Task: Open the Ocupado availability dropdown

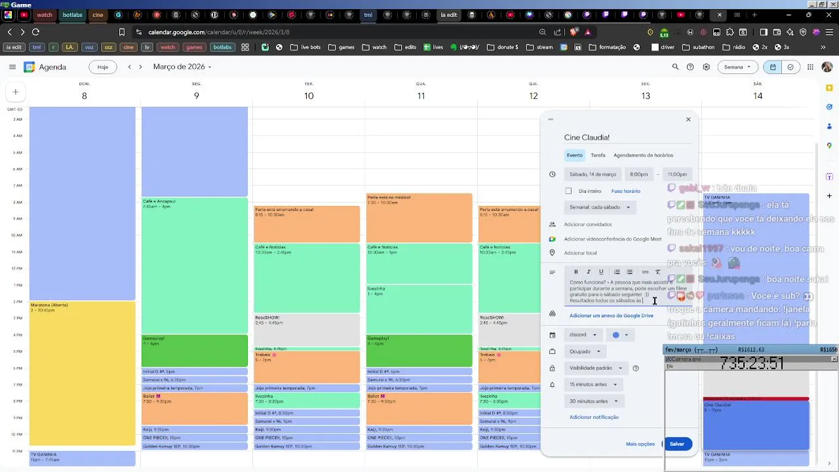Action: point(585,351)
